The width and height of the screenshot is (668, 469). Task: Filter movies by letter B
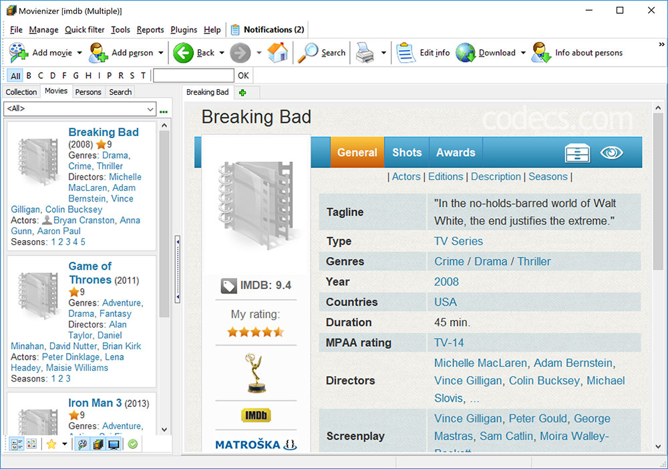coord(29,75)
